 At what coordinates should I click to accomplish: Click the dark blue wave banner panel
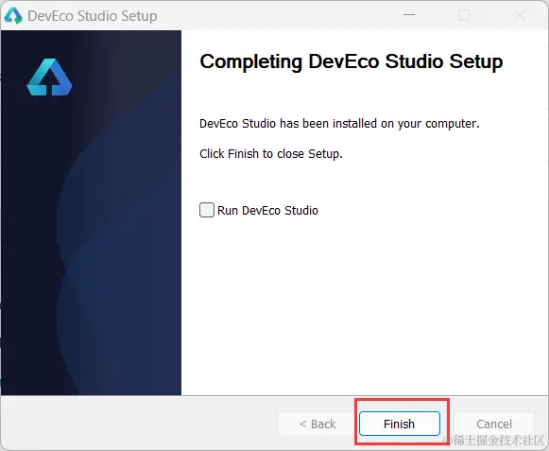click(x=91, y=245)
